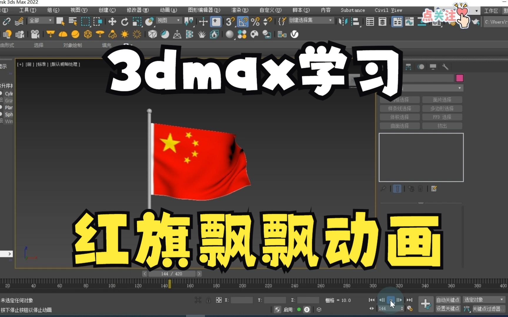Toggle 3D snap on
The height and width of the screenshot is (317, 508).
[x=230, y=21]
